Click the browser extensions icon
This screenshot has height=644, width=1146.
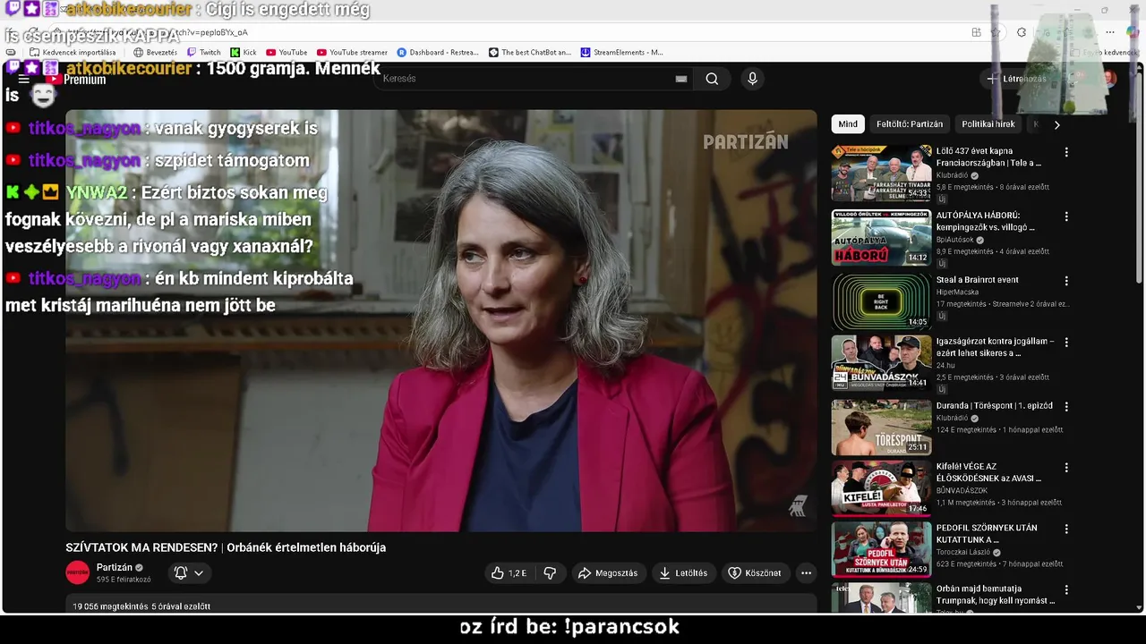click(1022, 32)
